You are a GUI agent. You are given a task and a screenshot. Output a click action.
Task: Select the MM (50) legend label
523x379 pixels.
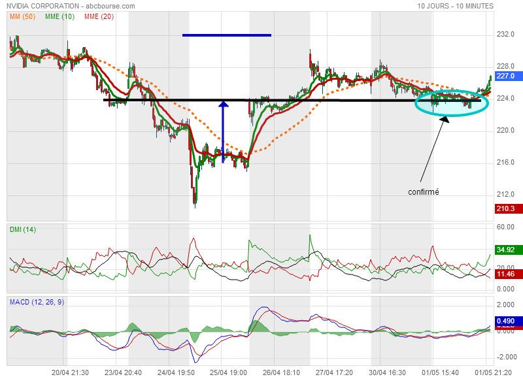(x=22, y=16)
